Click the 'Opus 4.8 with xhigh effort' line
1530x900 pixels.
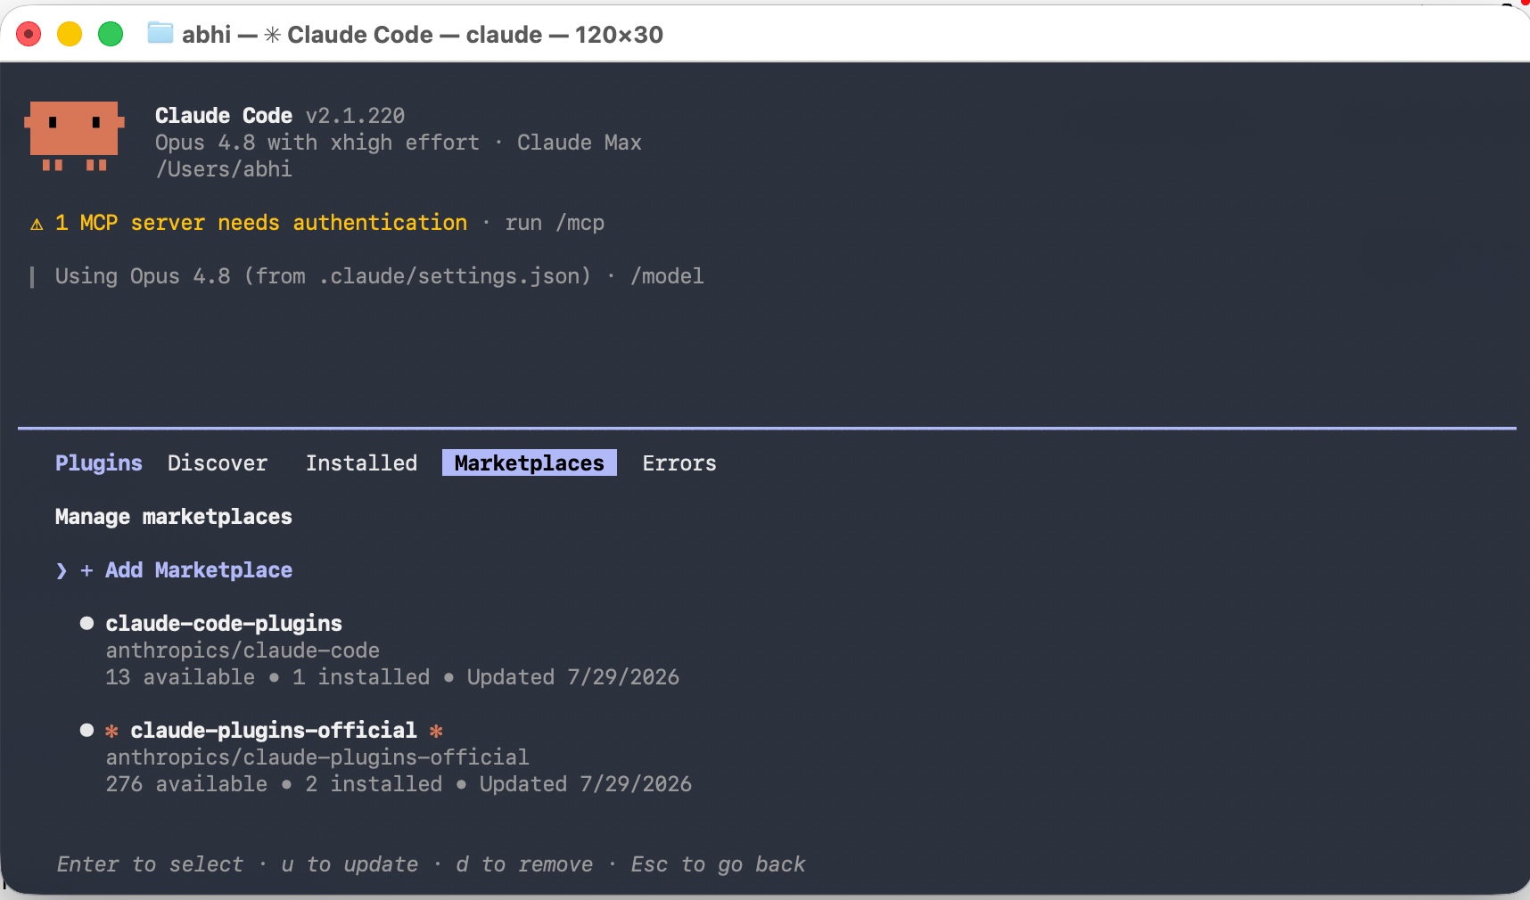(317, 143)
